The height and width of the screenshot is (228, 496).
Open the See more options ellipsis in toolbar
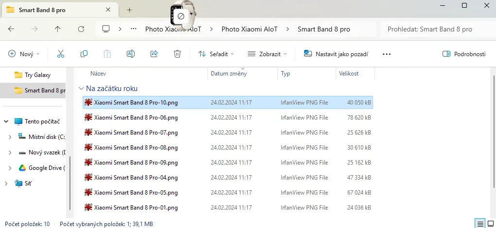pos(387,54)
